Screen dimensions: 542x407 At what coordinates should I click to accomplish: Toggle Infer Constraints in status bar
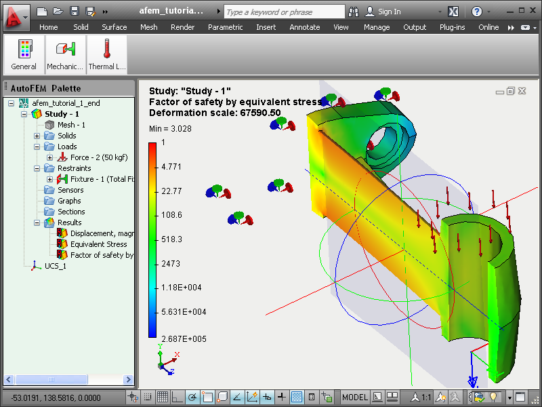133,397
